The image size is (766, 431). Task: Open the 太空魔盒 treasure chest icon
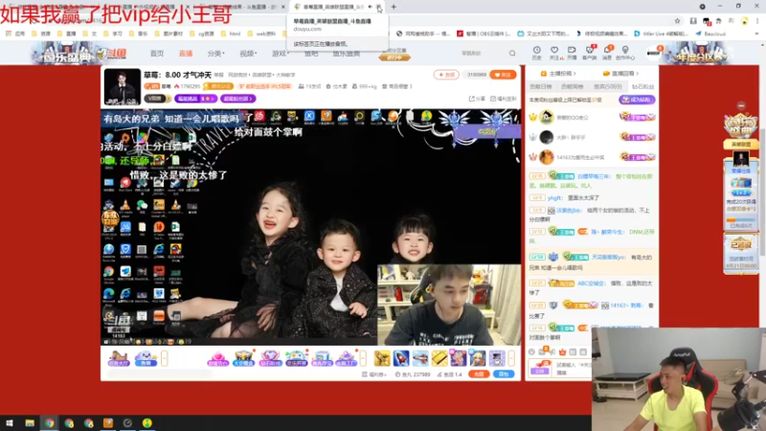point(244,358)
